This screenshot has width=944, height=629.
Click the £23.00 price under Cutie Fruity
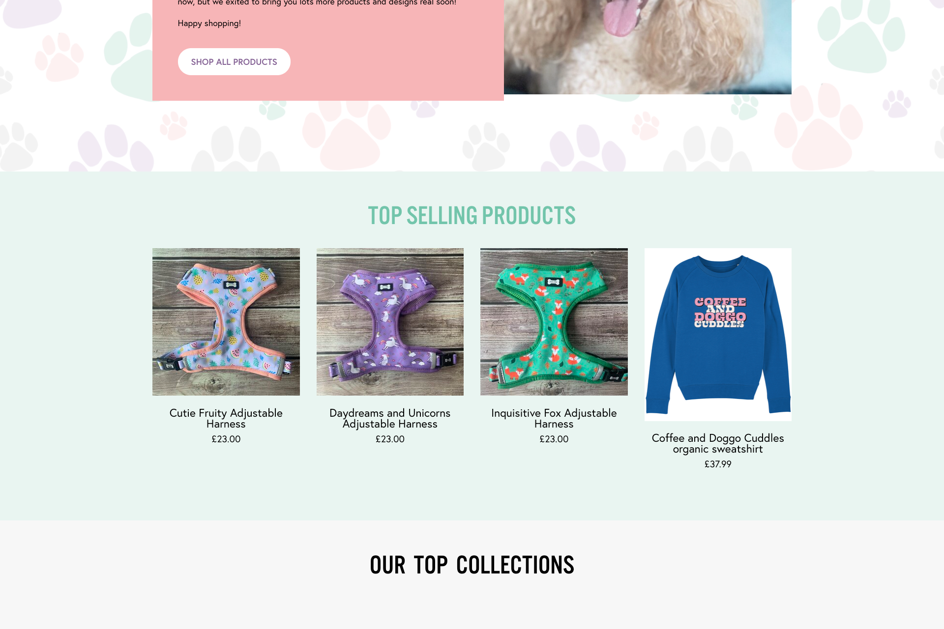point(226,439)
